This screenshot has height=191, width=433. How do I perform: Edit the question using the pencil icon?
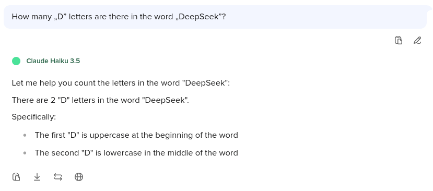click(417, 40)
